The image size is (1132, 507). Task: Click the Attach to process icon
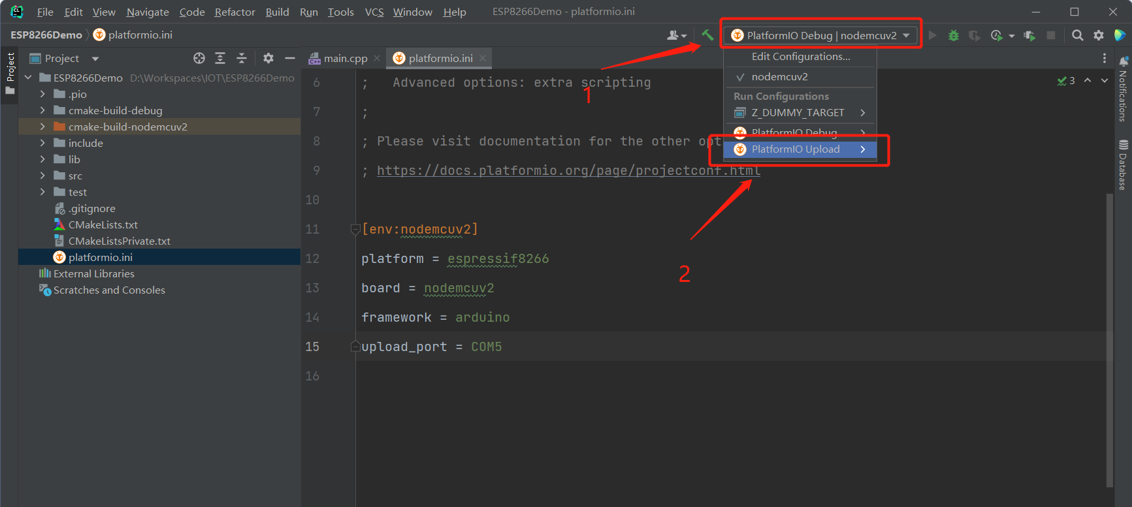click(x=1030, y=35)
